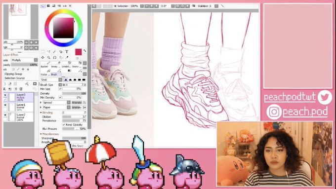Click the Twitter bird icon
This screenshot has width=336, height=189.
pyautogui.click(x=325, y=97)
